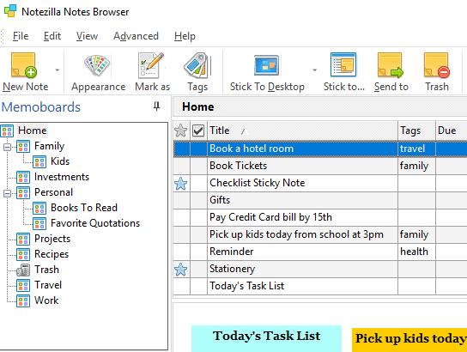Click the Trash toolbar icon

(437, 65)
